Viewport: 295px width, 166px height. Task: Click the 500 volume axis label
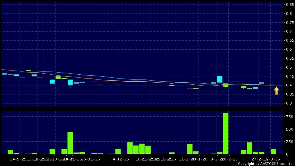289,129
